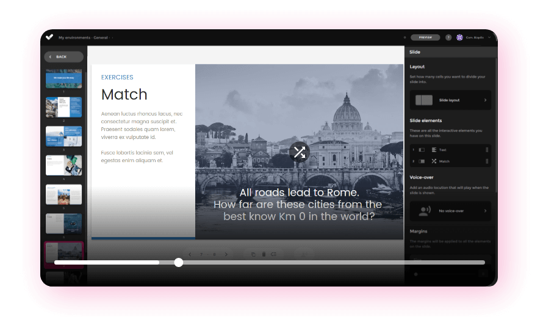Viewport: 543px width, 317px height.
Task: Click the two-column slide layout icon
Action: (x=423, y=100)
